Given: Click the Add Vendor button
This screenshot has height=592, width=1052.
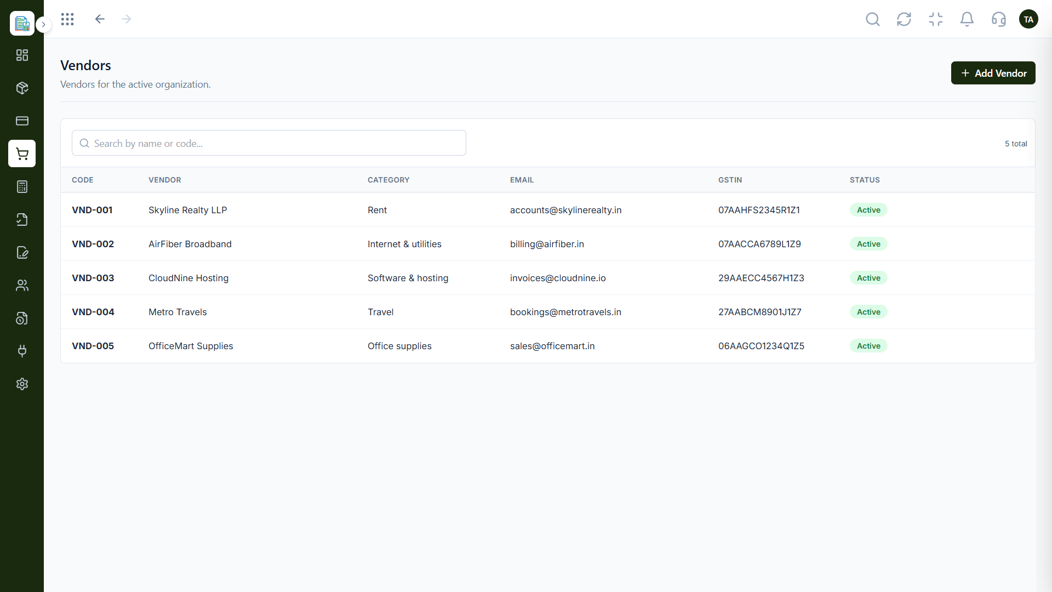Looking at the screenshot, I should [x=993, y=73].
